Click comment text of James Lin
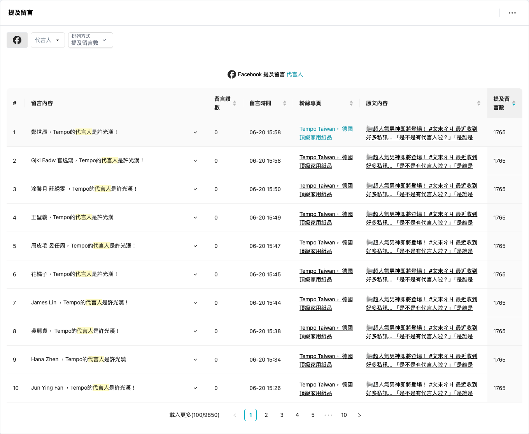 point(80,302)
